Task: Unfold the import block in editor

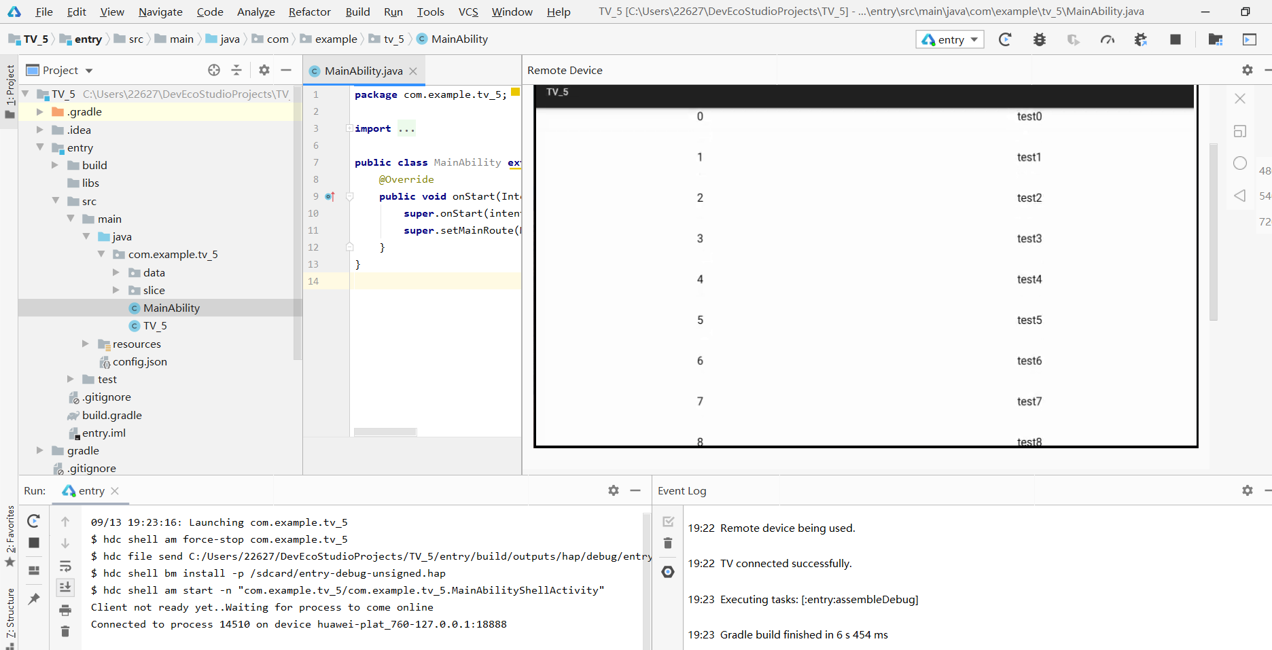Action: (349, 128)
